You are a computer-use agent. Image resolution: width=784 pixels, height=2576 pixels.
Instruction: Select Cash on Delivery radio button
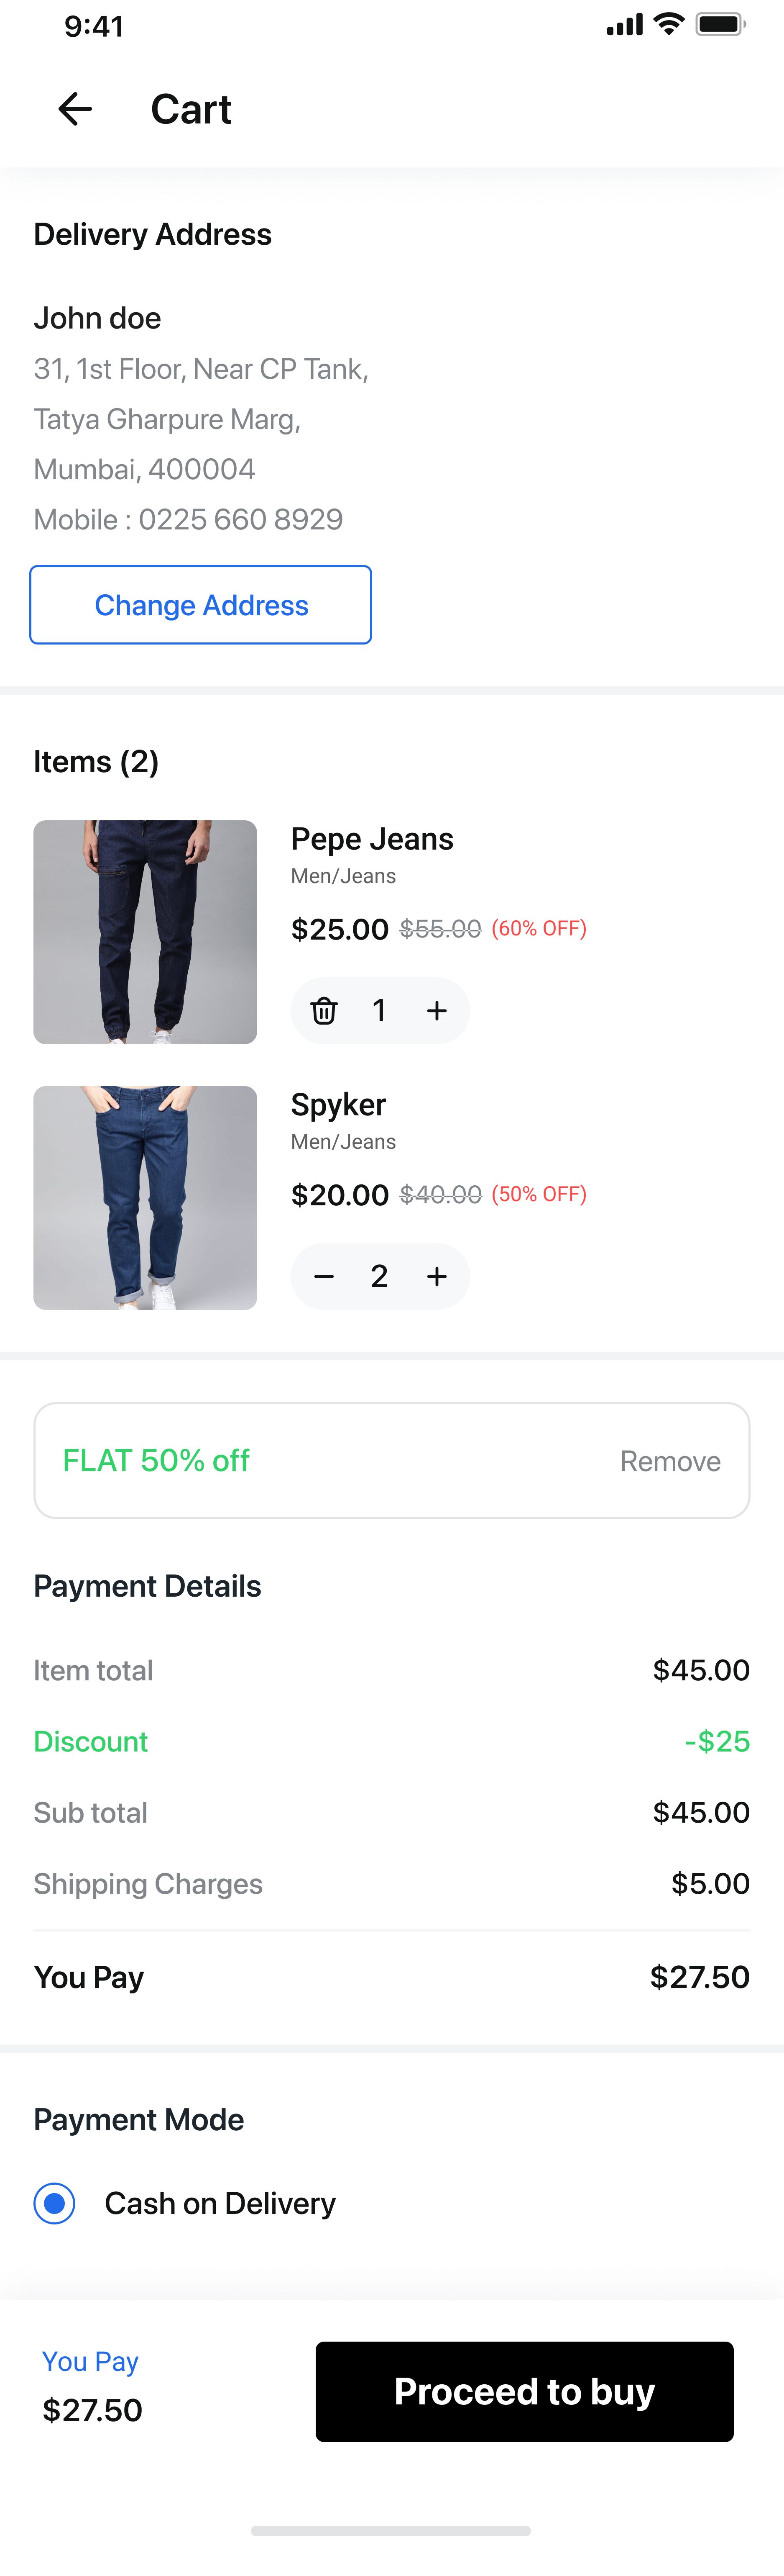[x=55, y=2203]
